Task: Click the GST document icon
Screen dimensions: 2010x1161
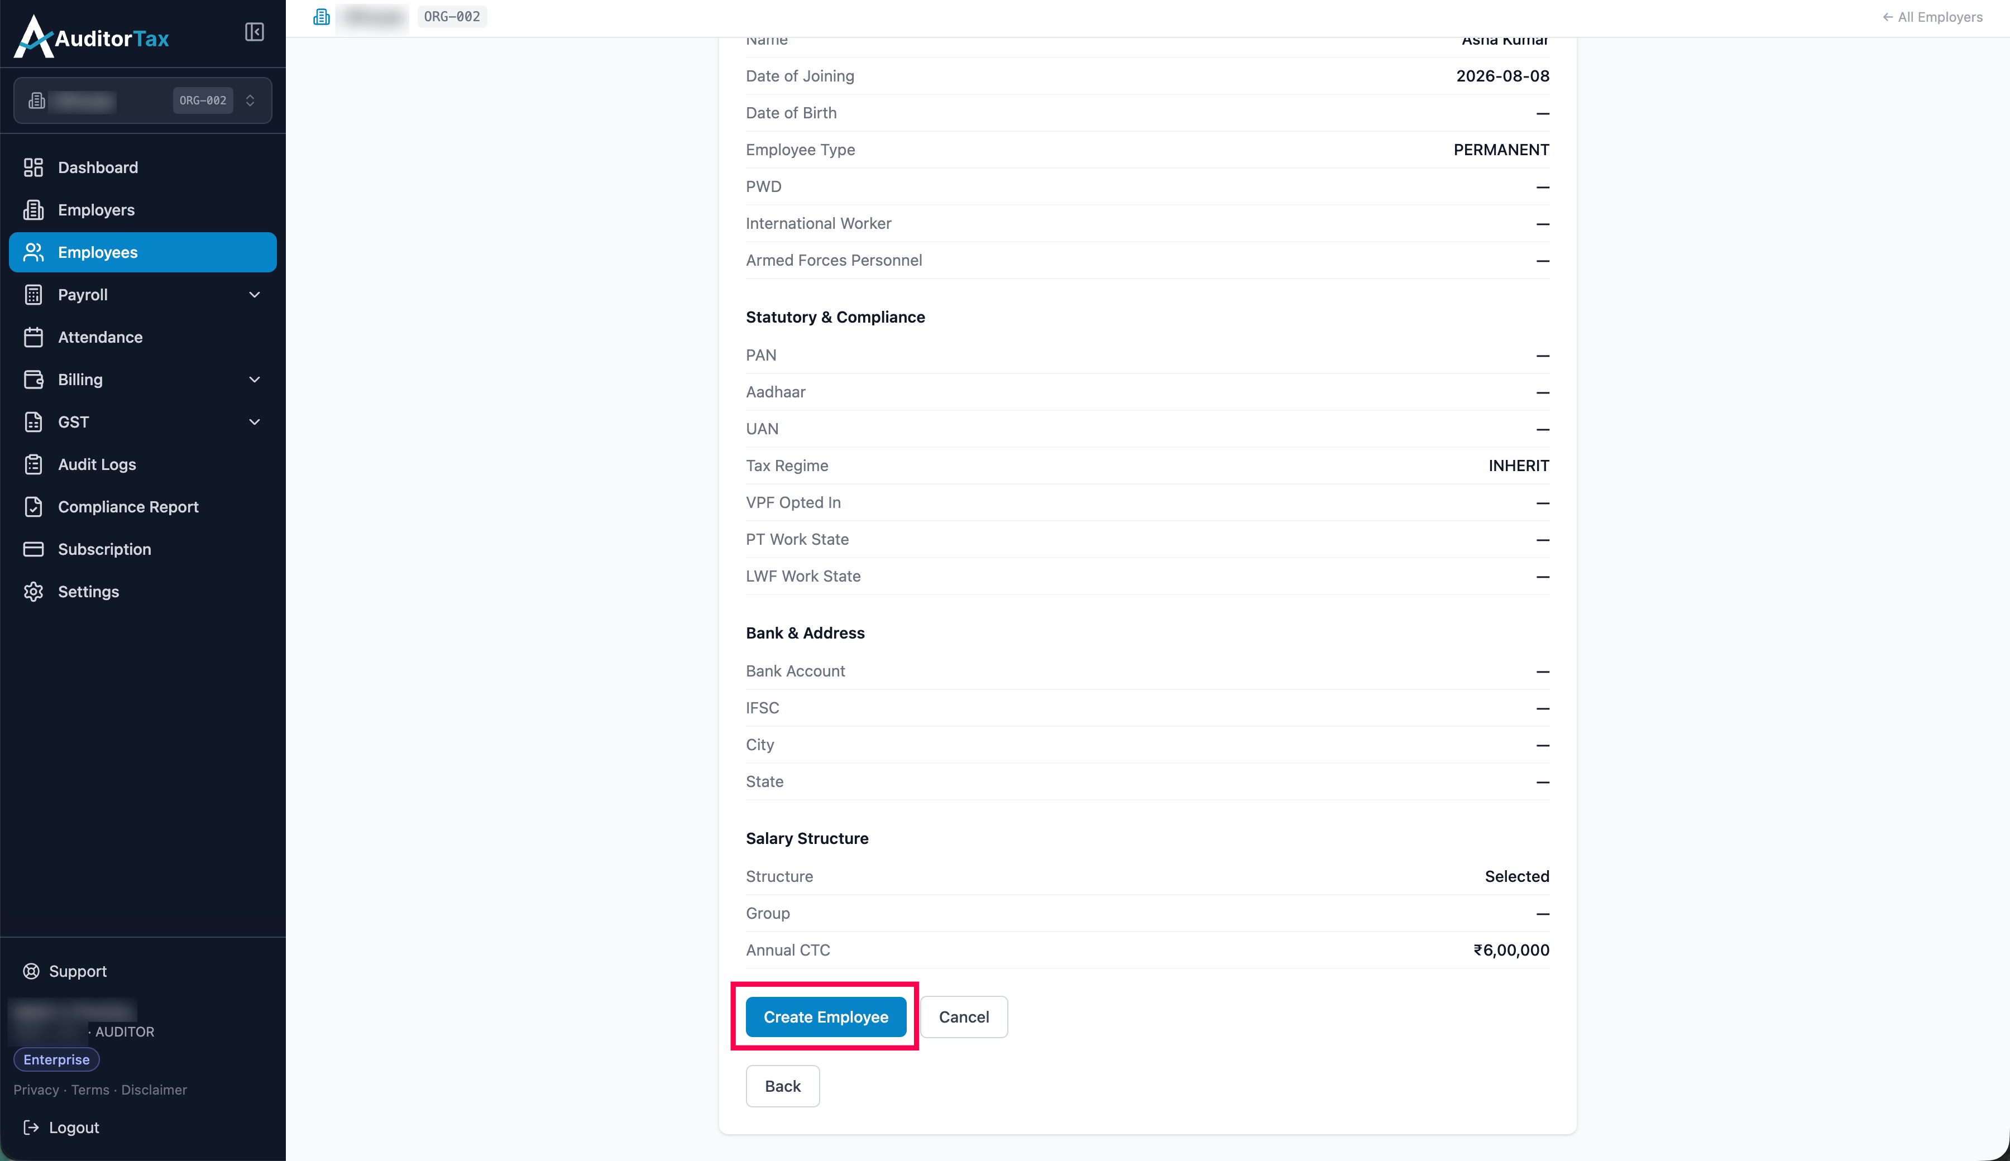Action: pos(33,422)
